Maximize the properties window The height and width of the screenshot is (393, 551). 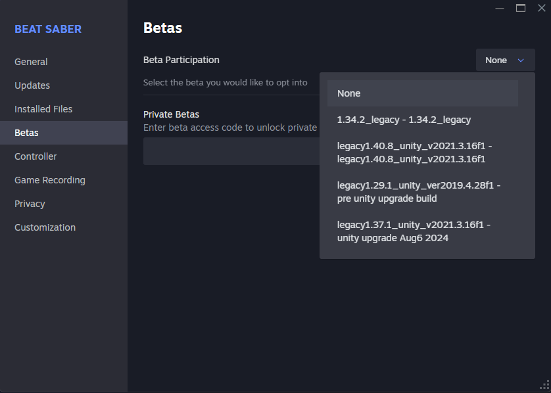pyautogui.click(x=521, y=8)
